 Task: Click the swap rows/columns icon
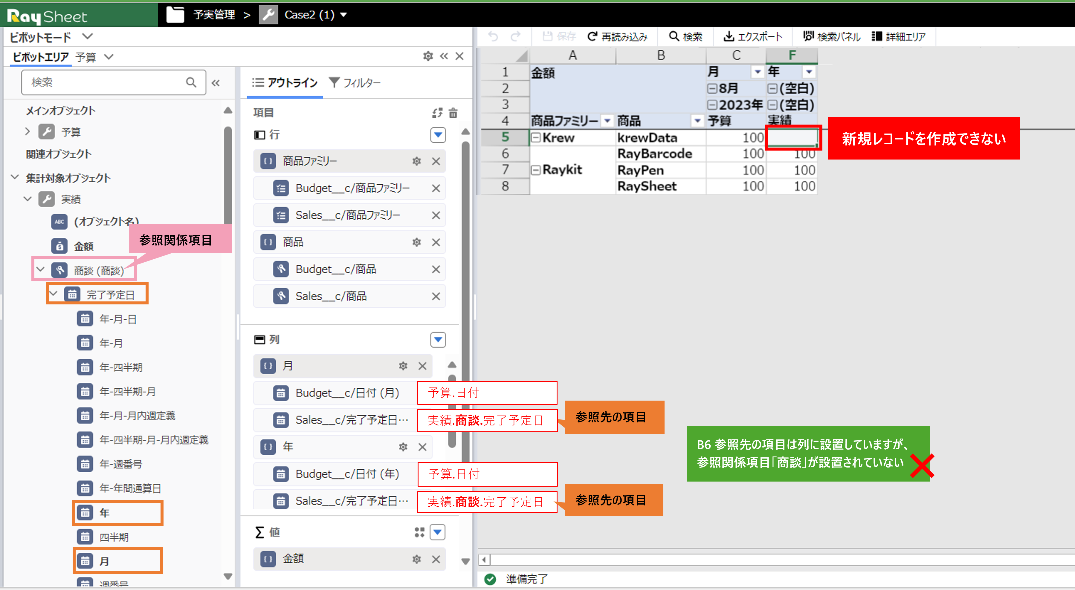(x=437, y=113)
